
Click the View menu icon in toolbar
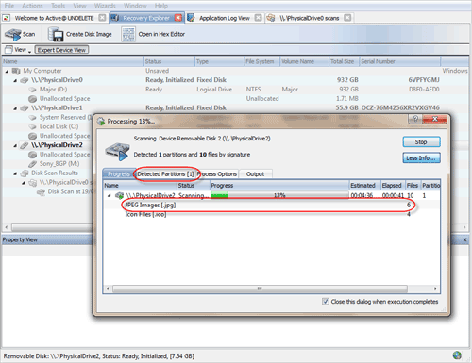8,49
